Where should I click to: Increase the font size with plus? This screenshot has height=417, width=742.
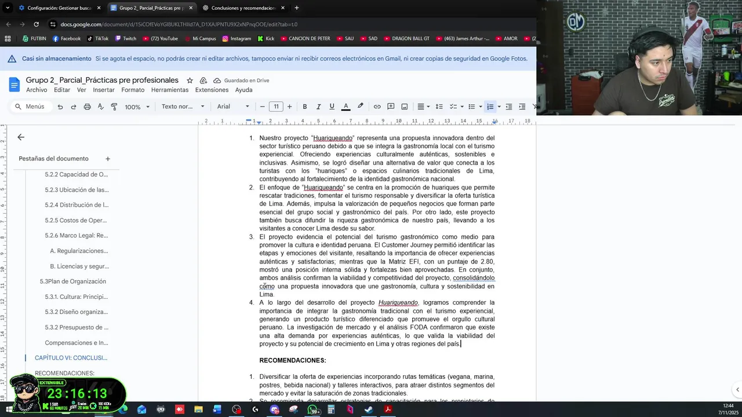(289, 107)
